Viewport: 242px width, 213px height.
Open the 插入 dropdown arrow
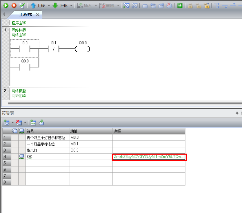[96, 6]
